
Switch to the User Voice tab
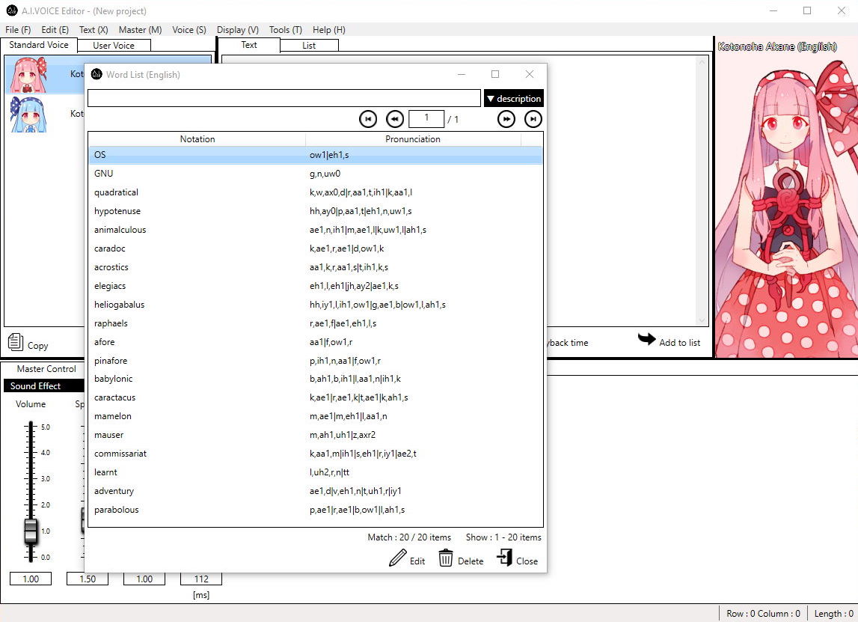[x=114, y=46]
